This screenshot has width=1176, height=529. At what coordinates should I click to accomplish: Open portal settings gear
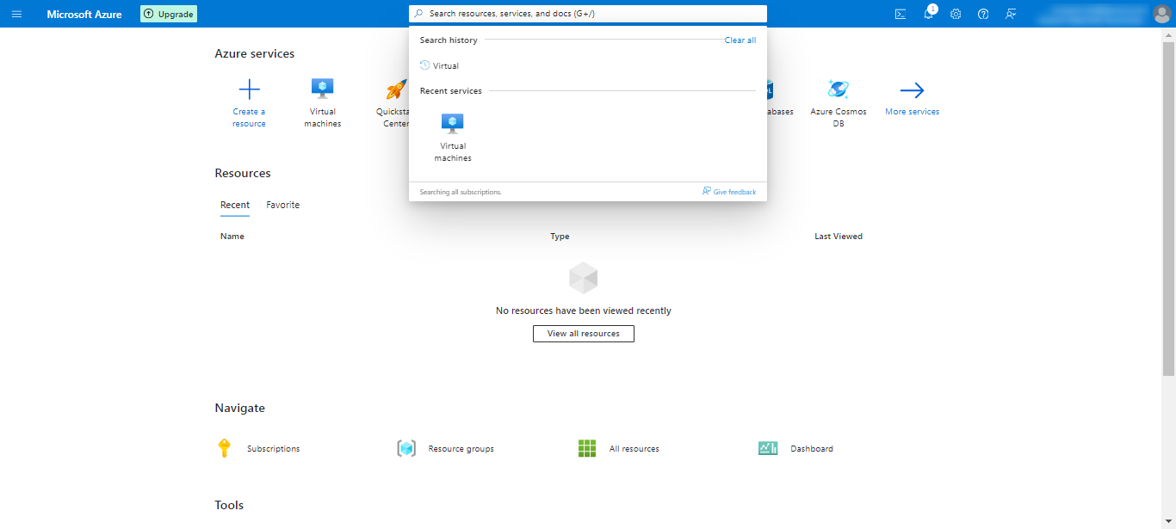click(x=956, y=14)
